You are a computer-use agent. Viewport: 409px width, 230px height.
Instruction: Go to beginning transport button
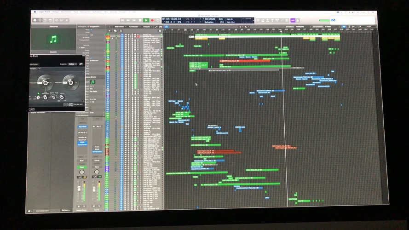(122, 20)
